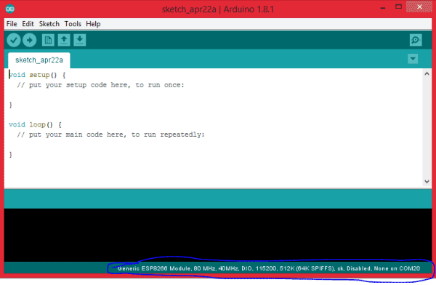The width and height of the screenshot is (436, 285).
Task: Open the Edit menu
Action: pyautogui.click(x=28, y=24)
